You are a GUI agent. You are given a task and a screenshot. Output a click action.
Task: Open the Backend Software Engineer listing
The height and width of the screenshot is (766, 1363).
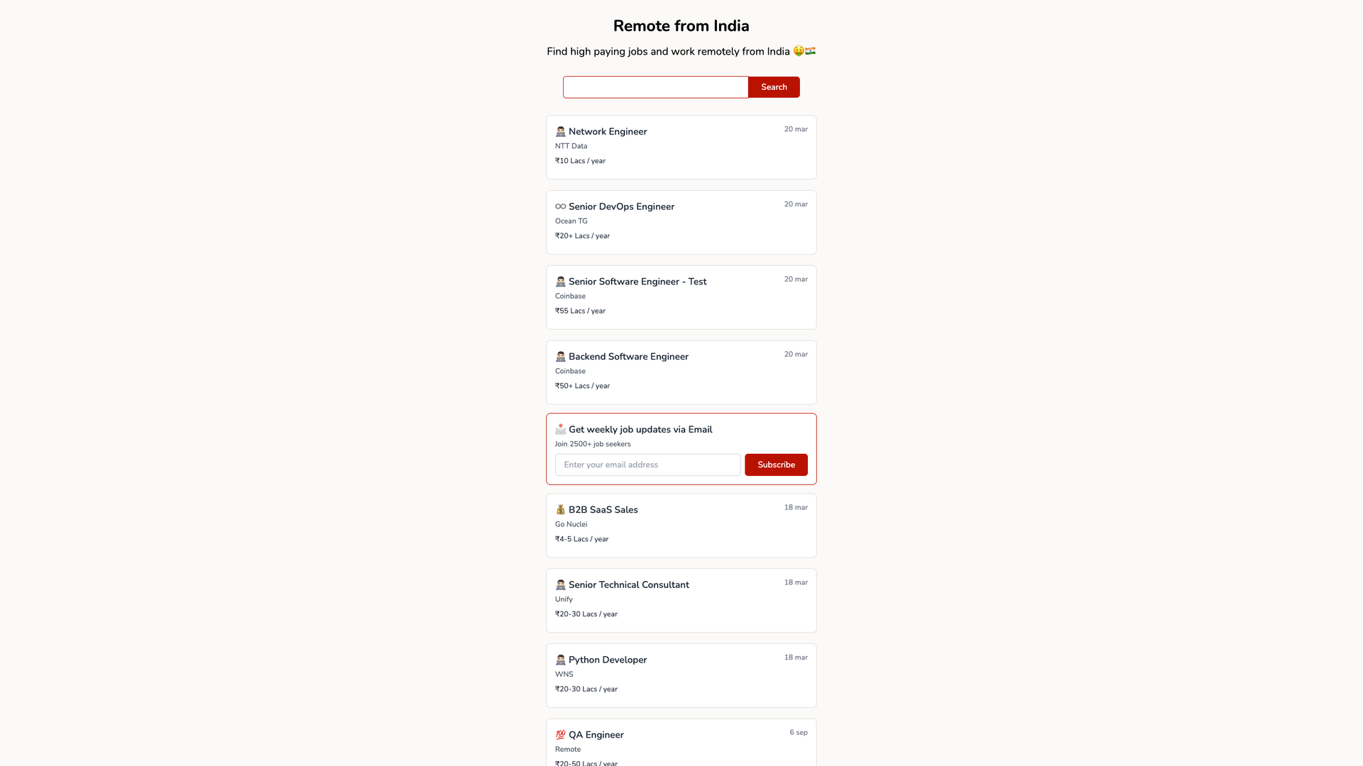click(x=628, y=357)
